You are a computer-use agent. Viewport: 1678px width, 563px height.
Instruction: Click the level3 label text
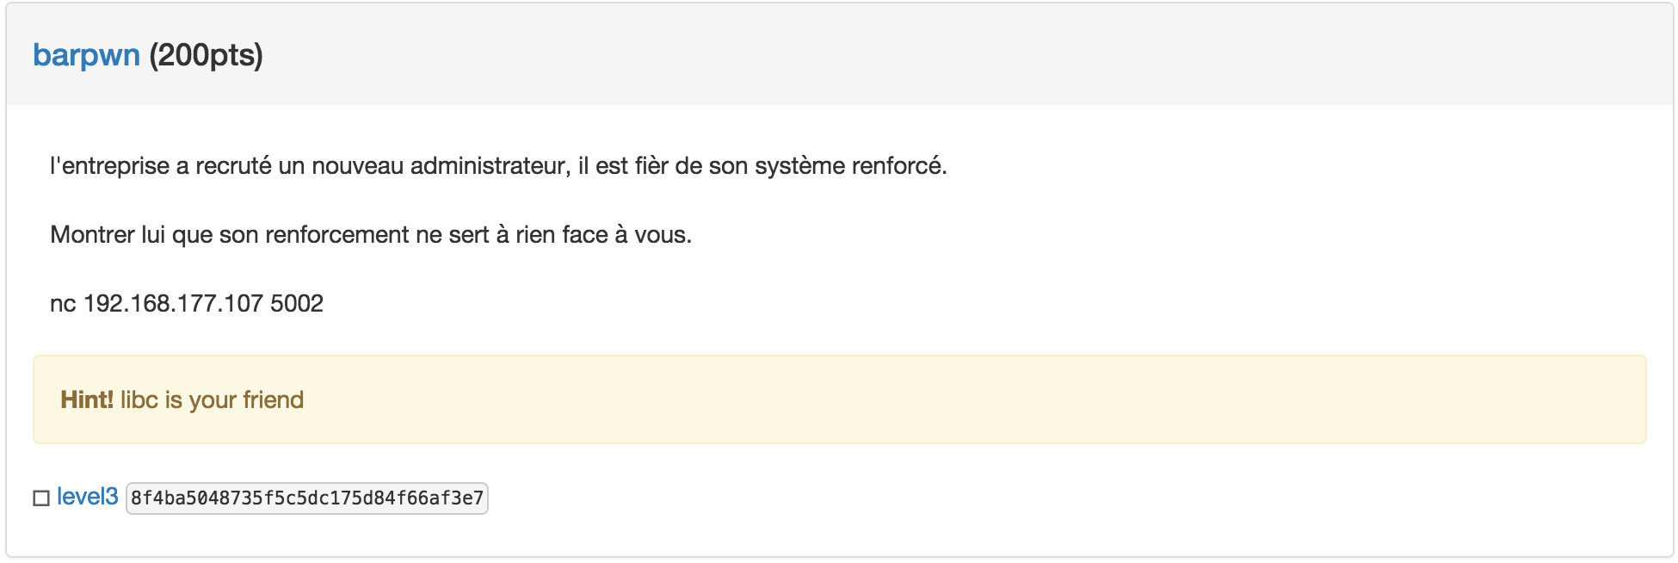point(89,497)
